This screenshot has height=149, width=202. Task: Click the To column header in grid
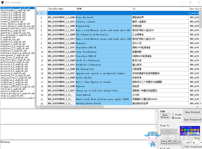click(160, 9)
